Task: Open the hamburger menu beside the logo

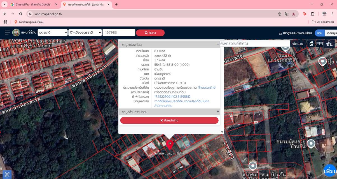Action: tap(7, 33)
